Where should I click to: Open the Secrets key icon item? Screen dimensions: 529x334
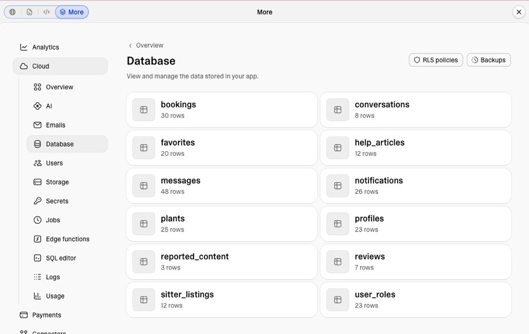pyautogui.click(x=37, y=201)
